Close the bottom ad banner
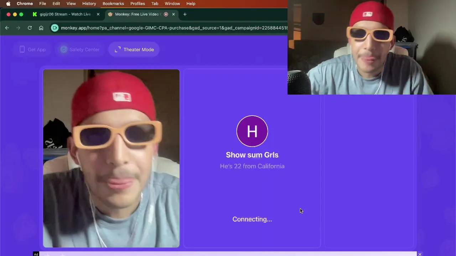456x256 pixels. point(420,254)
